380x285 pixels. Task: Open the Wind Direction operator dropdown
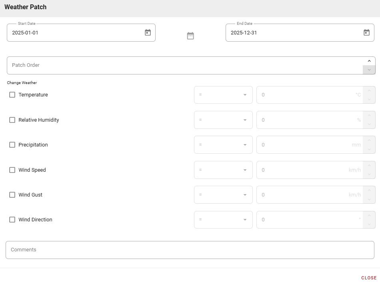pos(223,220)
